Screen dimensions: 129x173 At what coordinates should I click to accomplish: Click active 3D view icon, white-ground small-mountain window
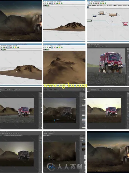pyautogui.click(x=52, y=3)
